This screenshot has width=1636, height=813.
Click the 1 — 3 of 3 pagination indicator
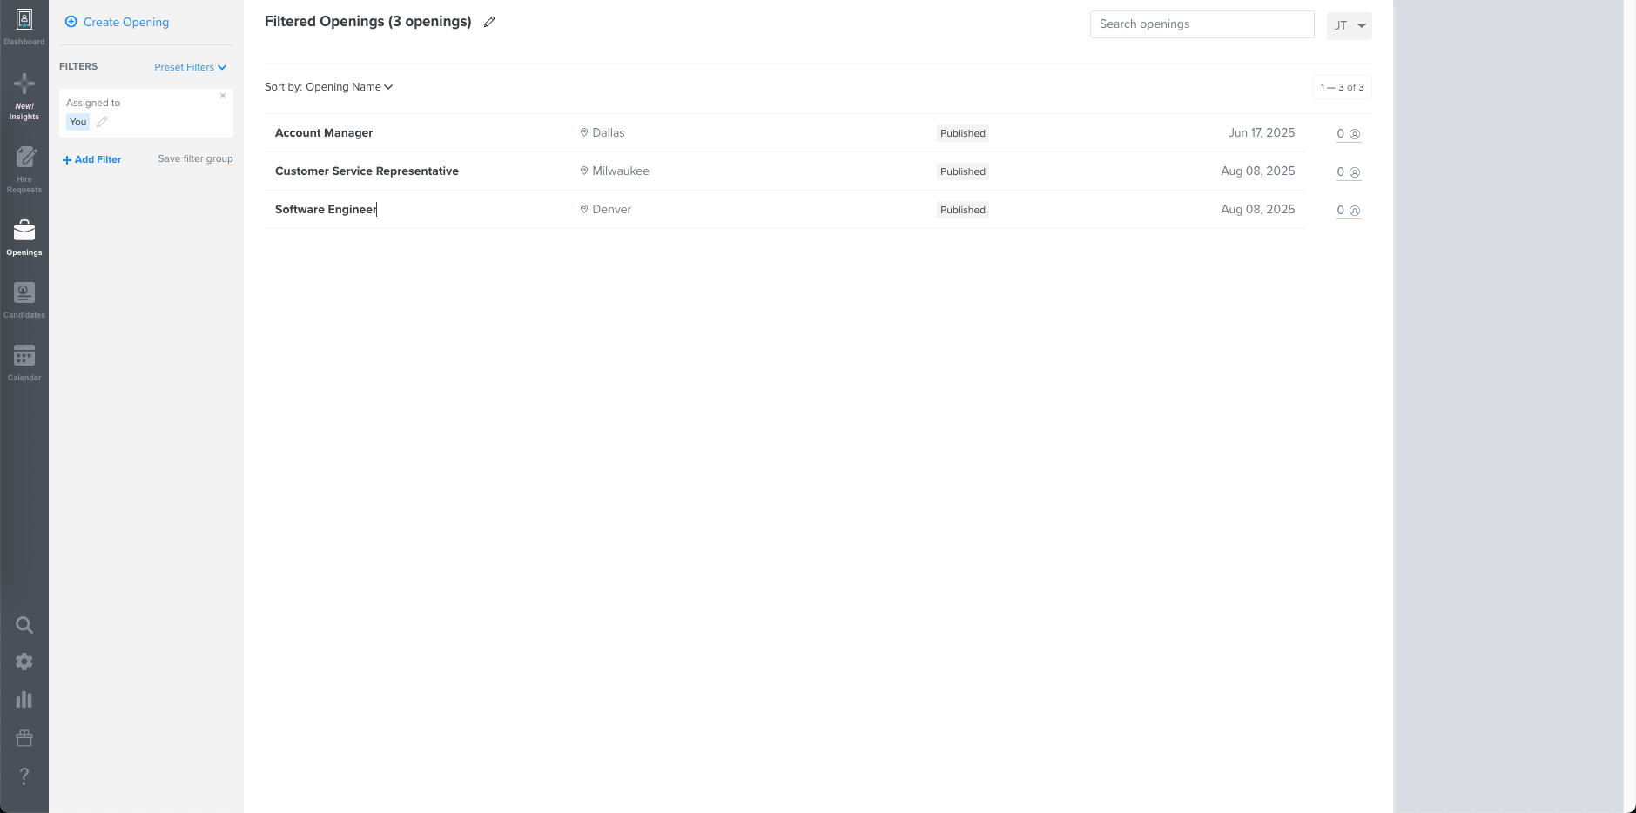pos(1343,87)
